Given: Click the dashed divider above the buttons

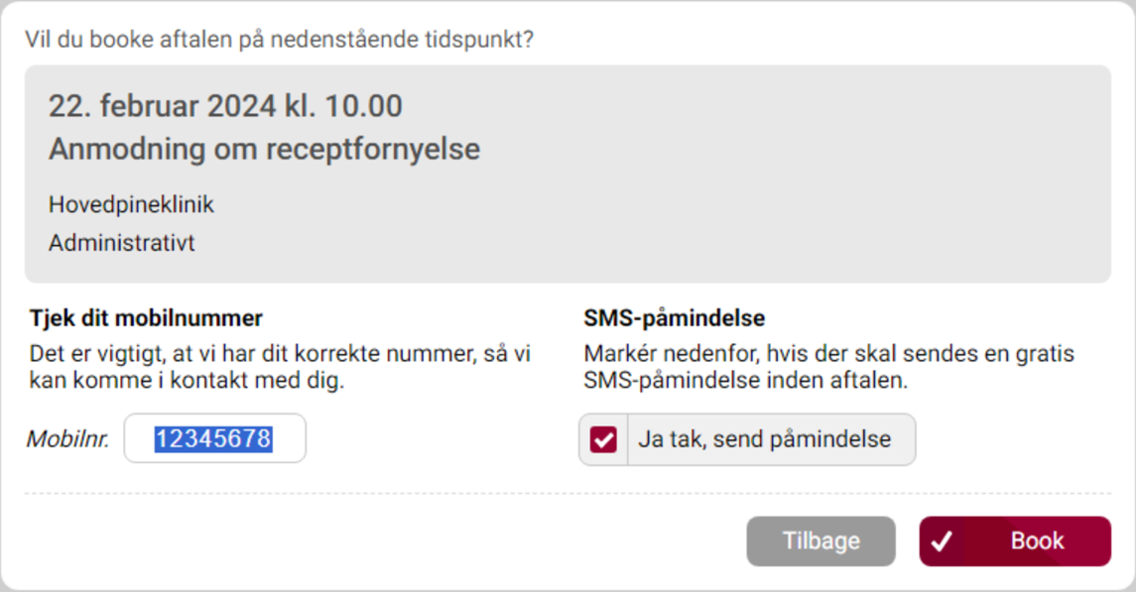Looking at the screenshot, I should point(568,493).
